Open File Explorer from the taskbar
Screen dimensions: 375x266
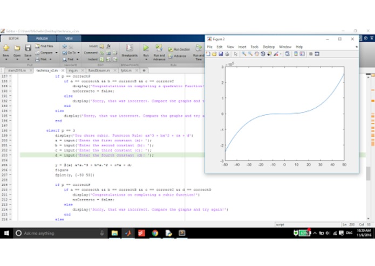(114, 233)
